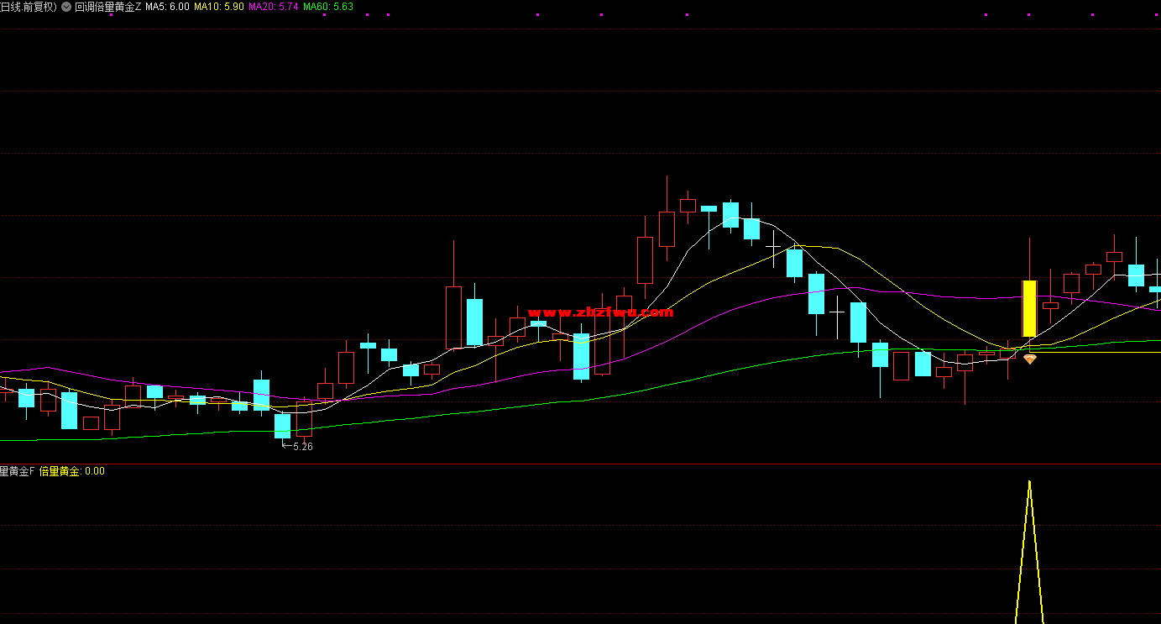Select the 量黄金F sub-indicator name
Screen dimensions: 1161x624
(x=17, y=471)
